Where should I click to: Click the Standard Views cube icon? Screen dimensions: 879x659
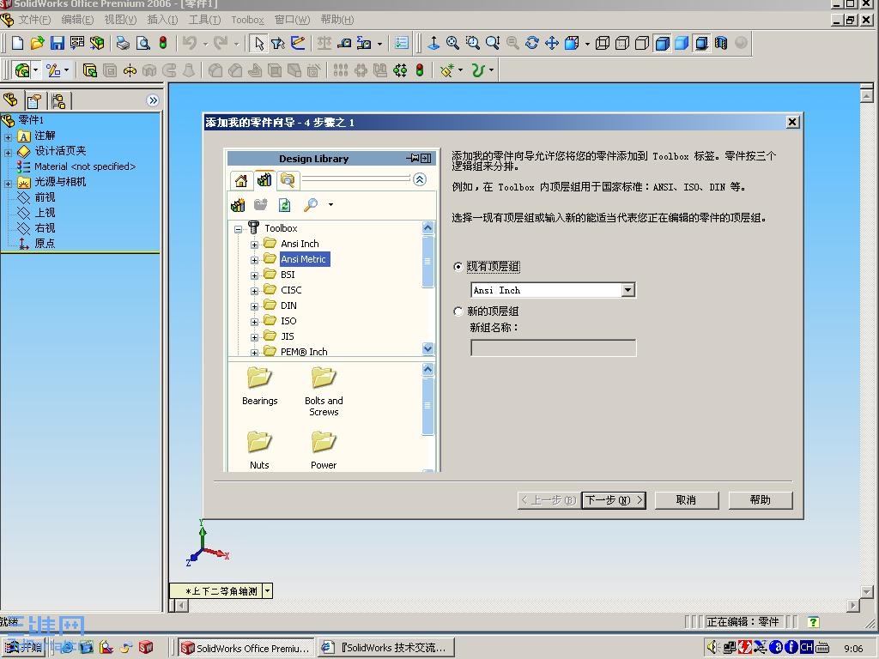click(x=572, y=43)
